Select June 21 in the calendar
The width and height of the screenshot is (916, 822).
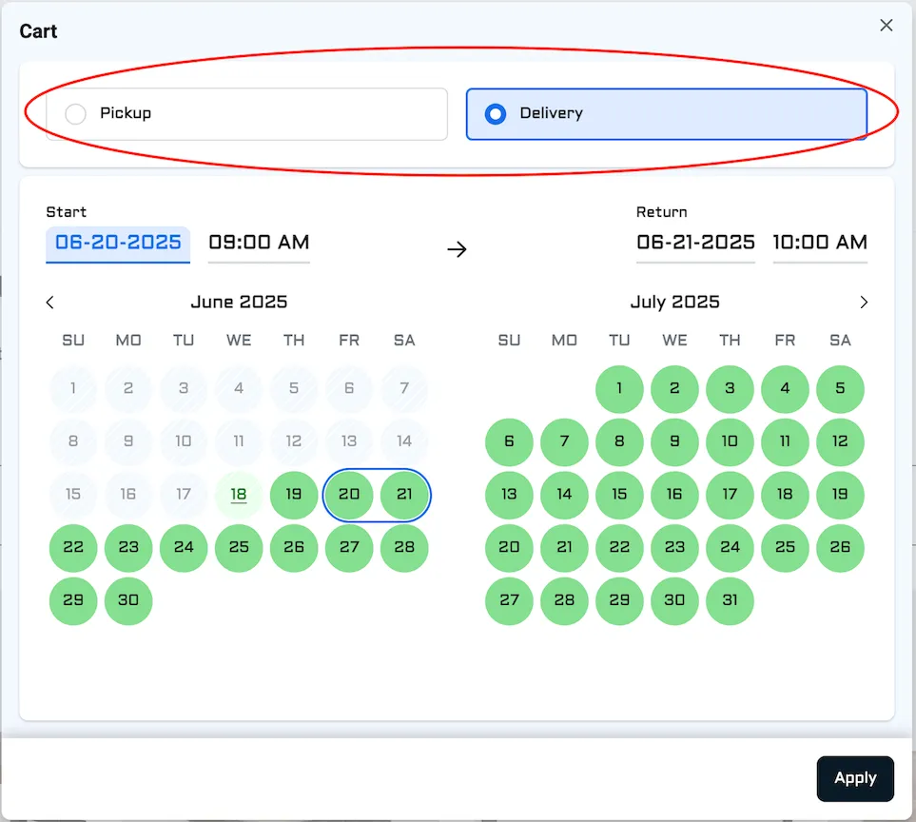[404, 495]
